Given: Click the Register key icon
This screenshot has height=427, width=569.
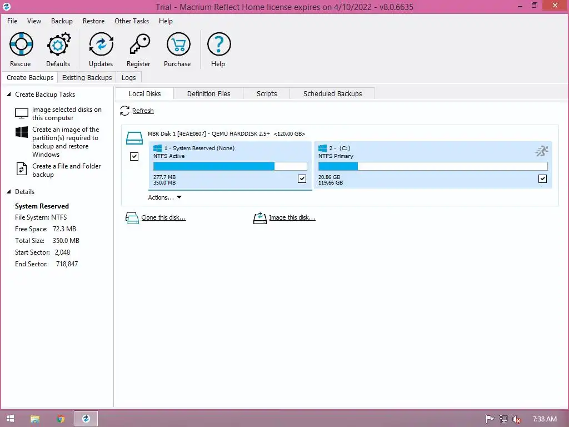Looking at the screenshot, I should [x=139, y=44].
